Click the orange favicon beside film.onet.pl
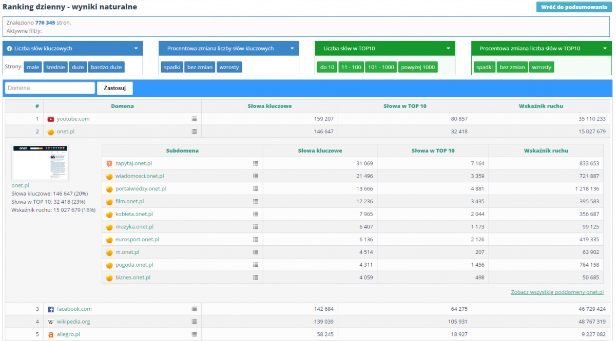616x341 pixels. 109,202
